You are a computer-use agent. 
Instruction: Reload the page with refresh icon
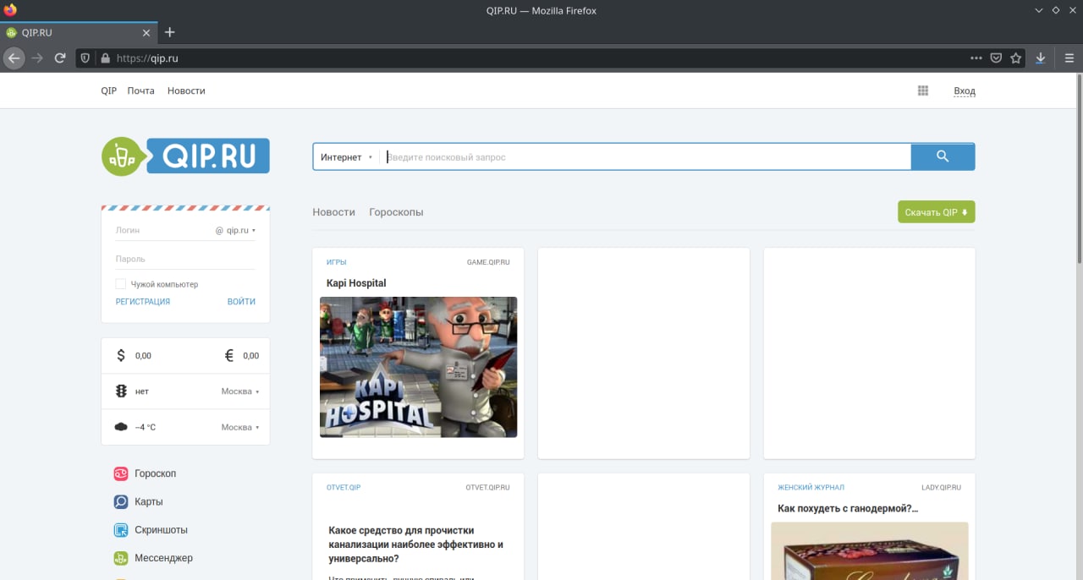pyautogui.click(x=60, y=58)
